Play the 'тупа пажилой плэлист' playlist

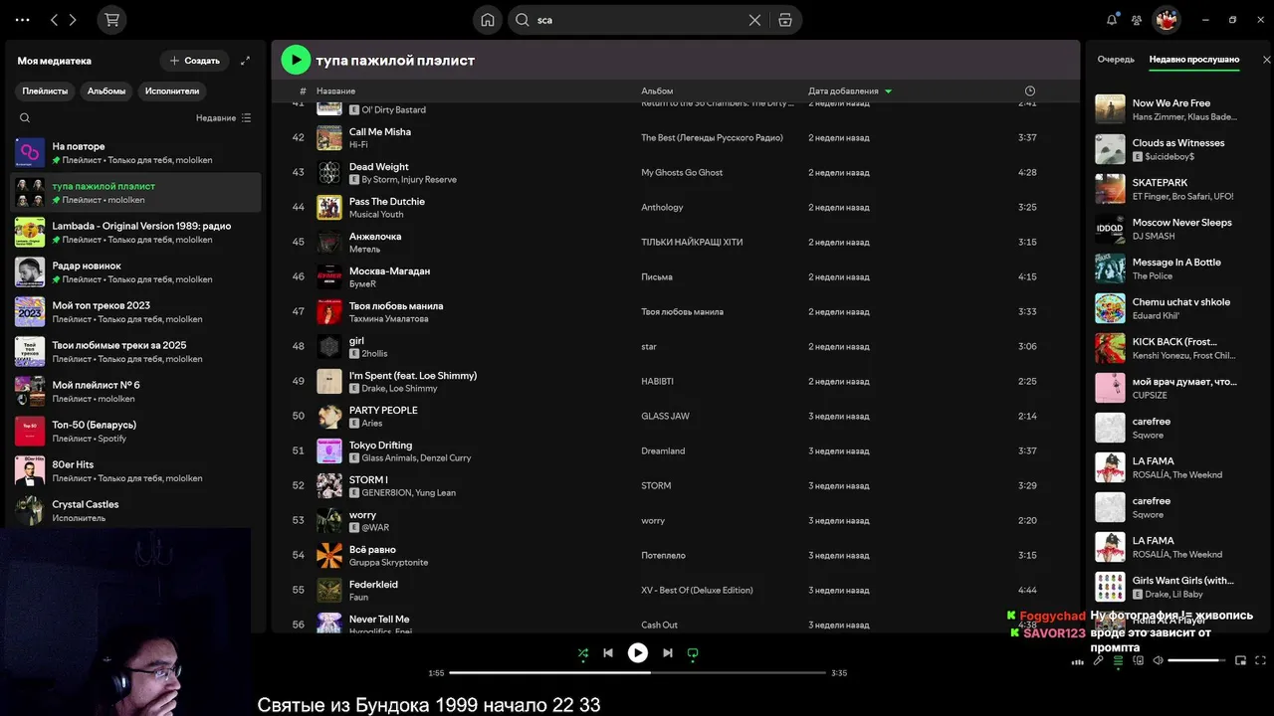coord(296,60)
